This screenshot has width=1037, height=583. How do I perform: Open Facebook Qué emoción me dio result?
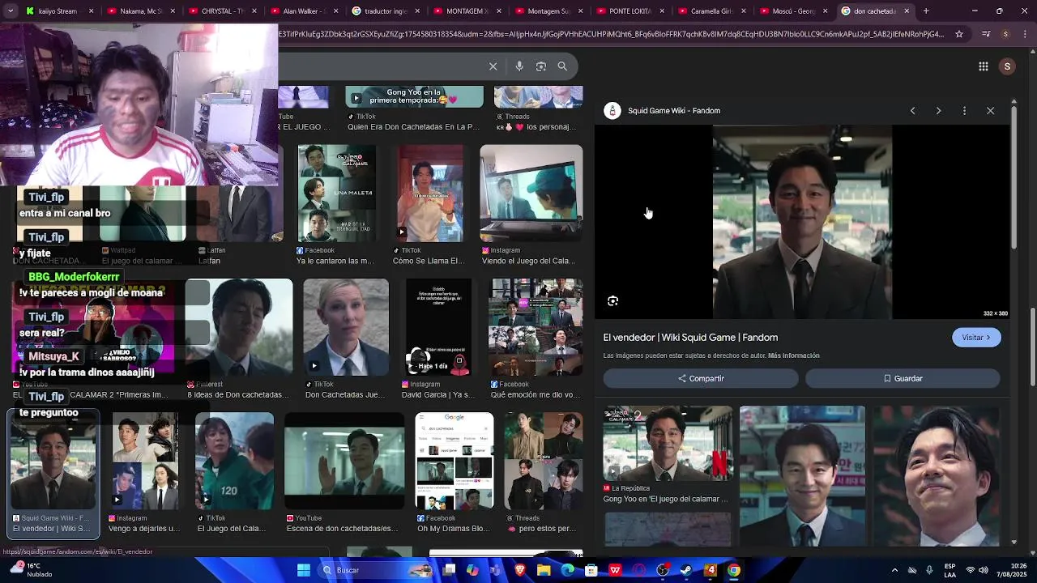point(535,327)
